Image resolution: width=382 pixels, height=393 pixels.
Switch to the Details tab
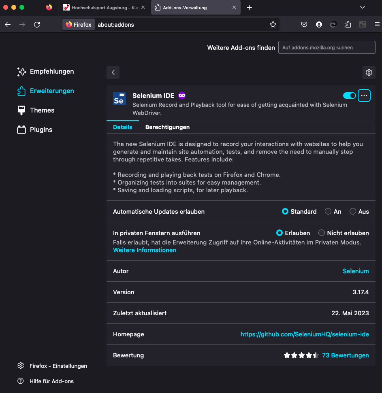[123, 127]
